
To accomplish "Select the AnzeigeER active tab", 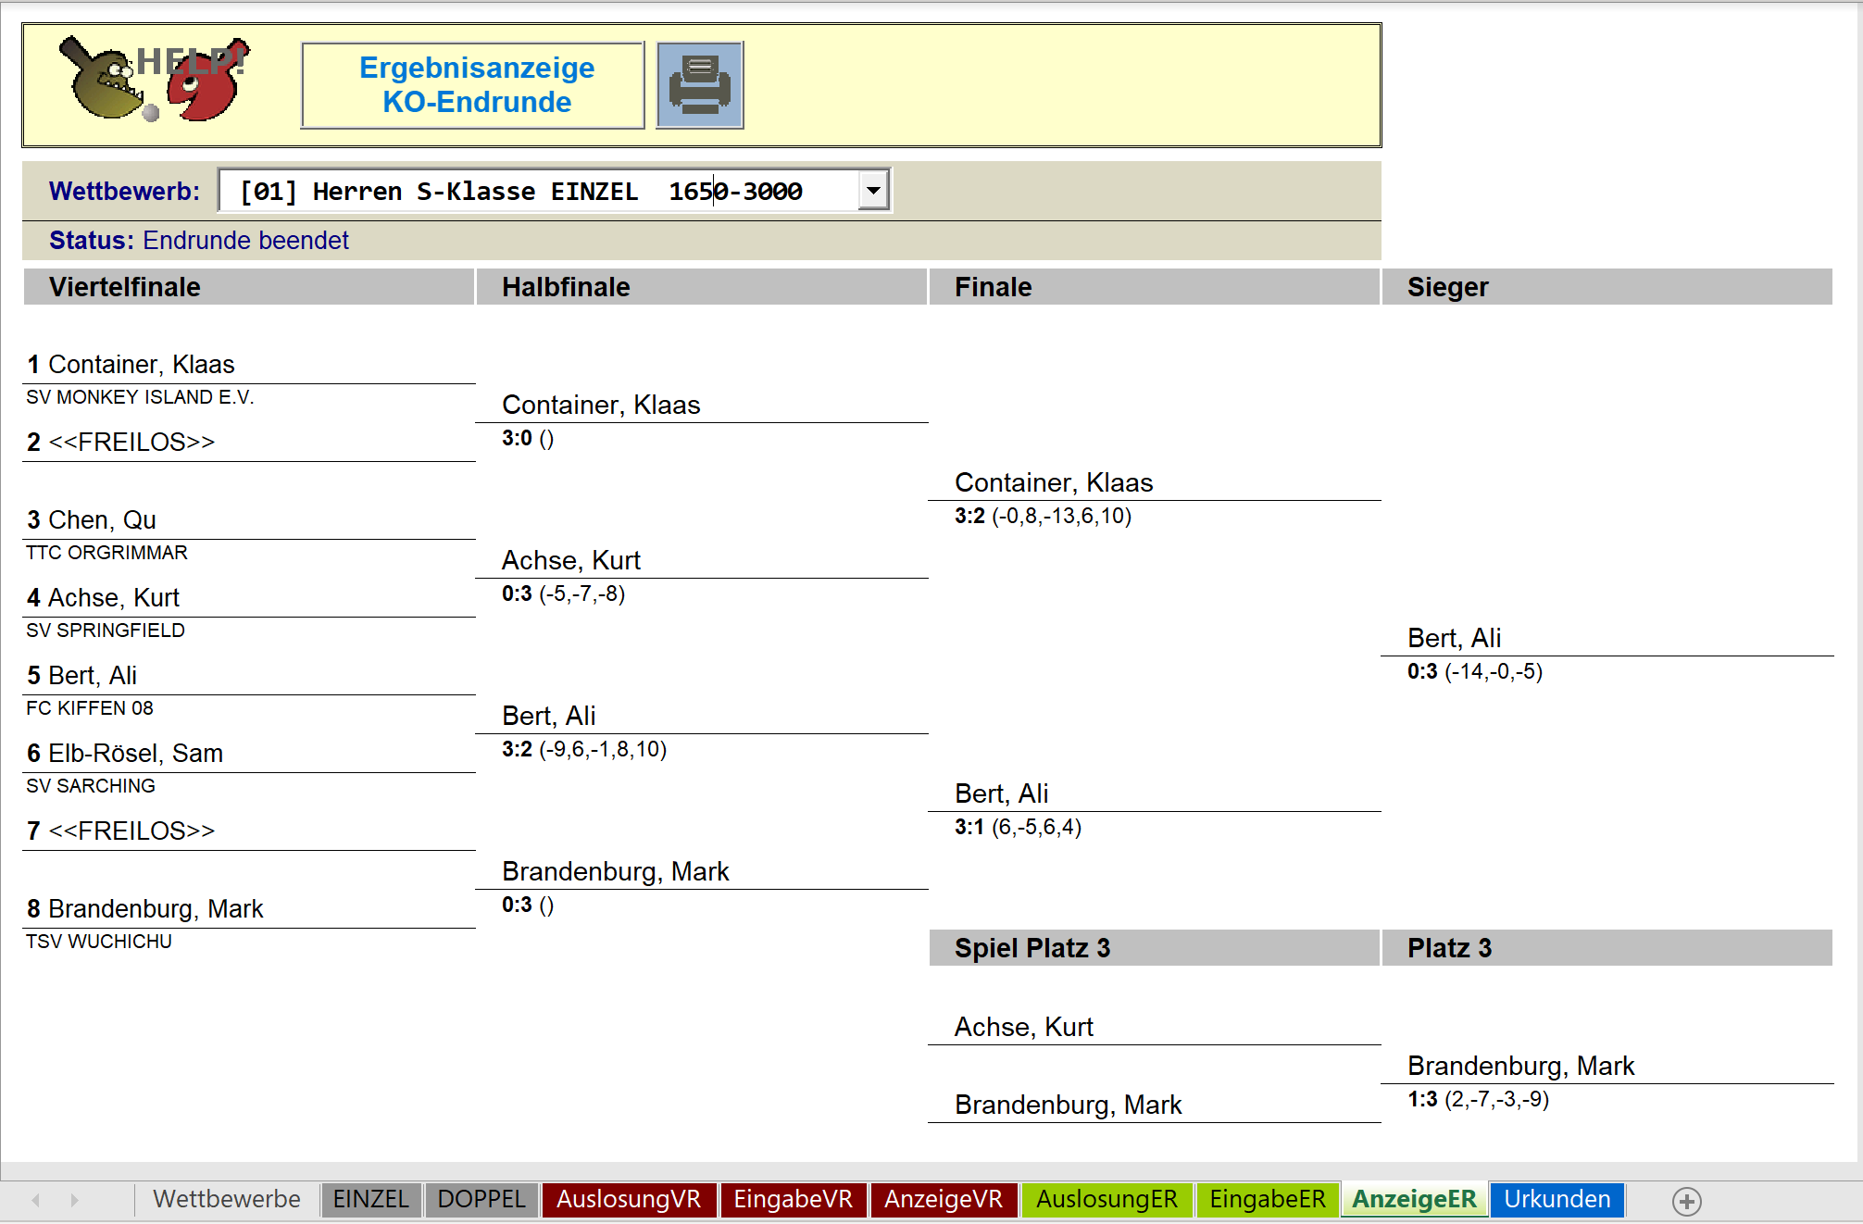I will pyautogui.click(x=1414, y=1199).
